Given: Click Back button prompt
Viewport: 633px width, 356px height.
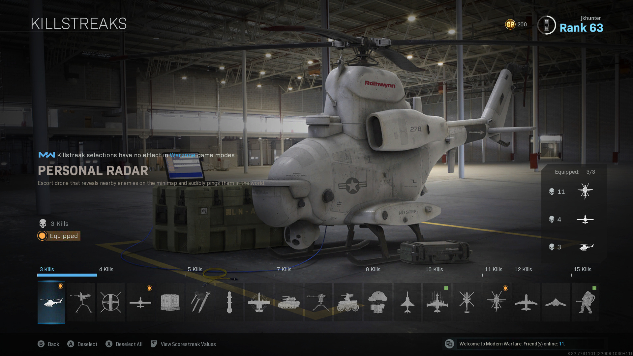Looking at the screenshot, I should tap(48, 344).
